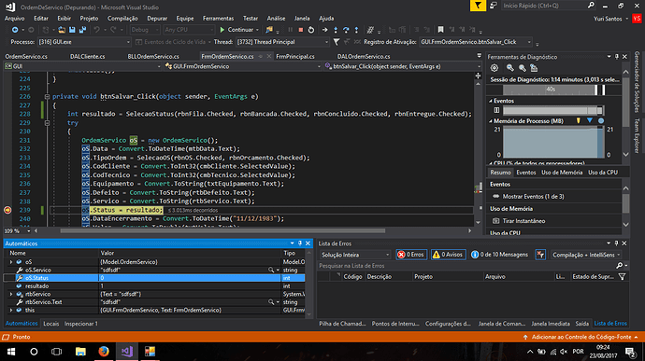Open the Solução Inteira dropdown

(355, 255)
